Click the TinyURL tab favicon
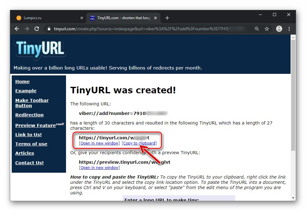 tap(93, 18)
